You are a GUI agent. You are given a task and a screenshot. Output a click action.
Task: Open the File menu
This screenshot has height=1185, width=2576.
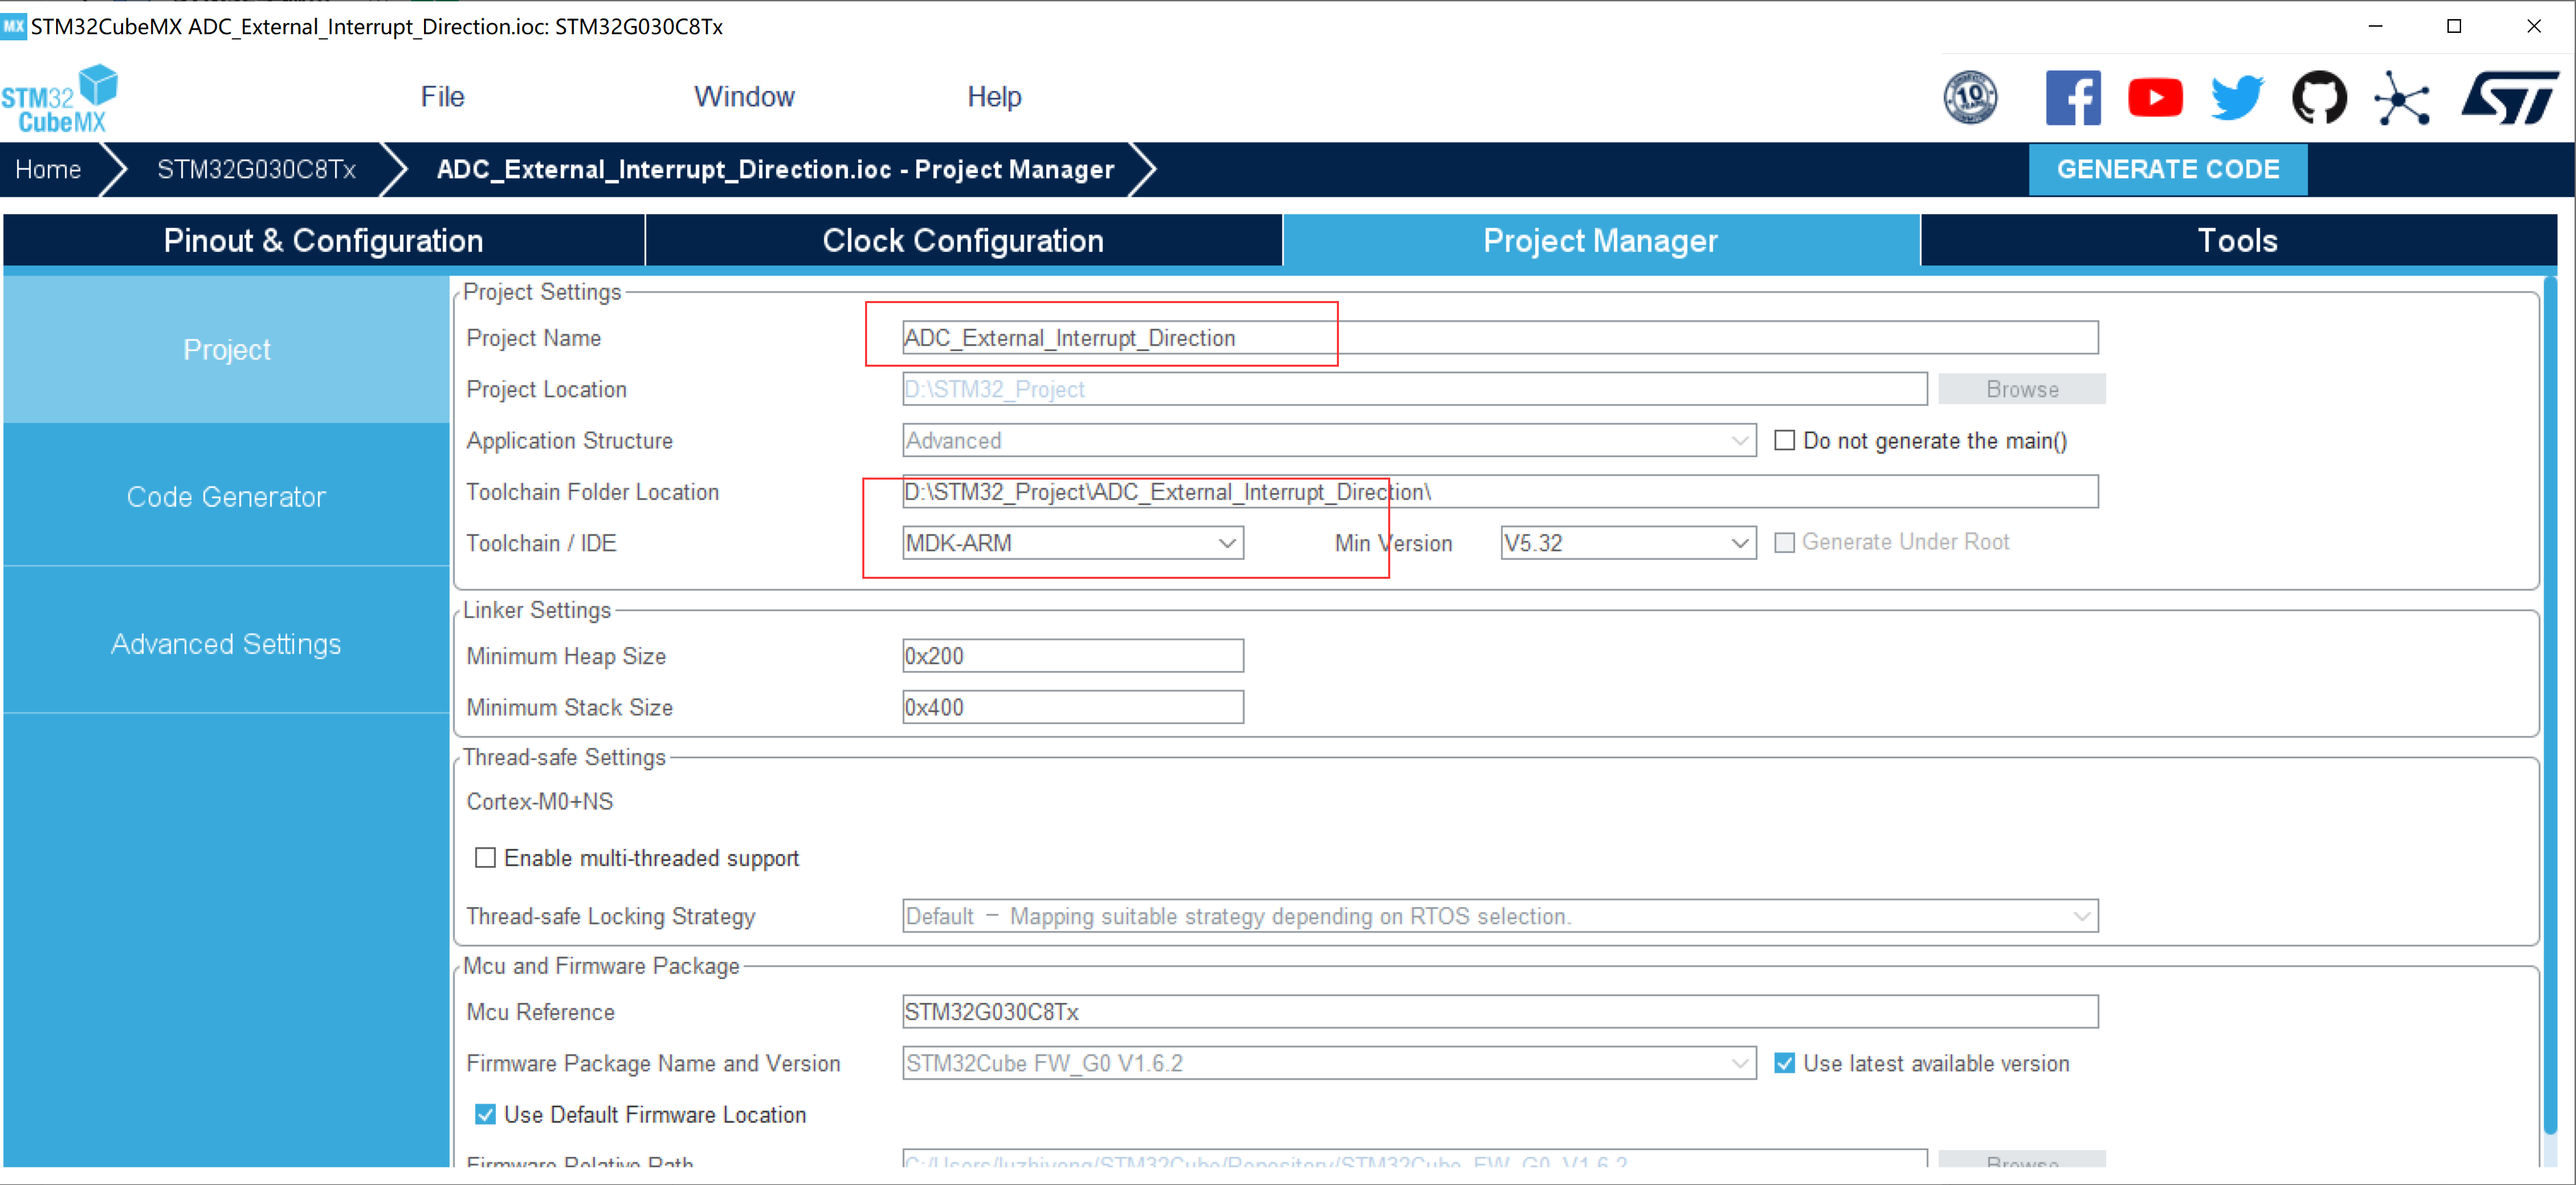point(442,97)
